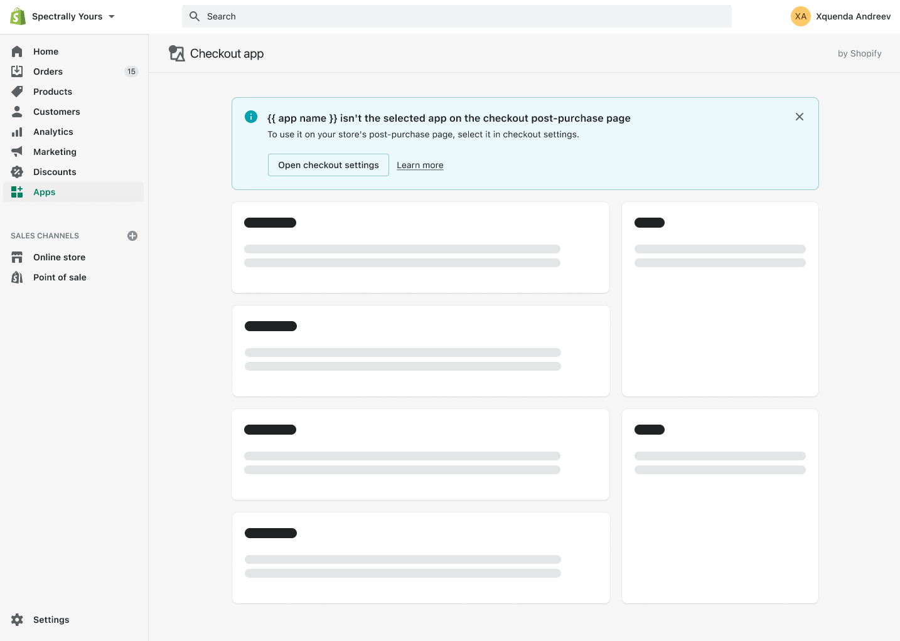Click the by Shopify text
Screen dimensions: 900x641
(859, 53)
